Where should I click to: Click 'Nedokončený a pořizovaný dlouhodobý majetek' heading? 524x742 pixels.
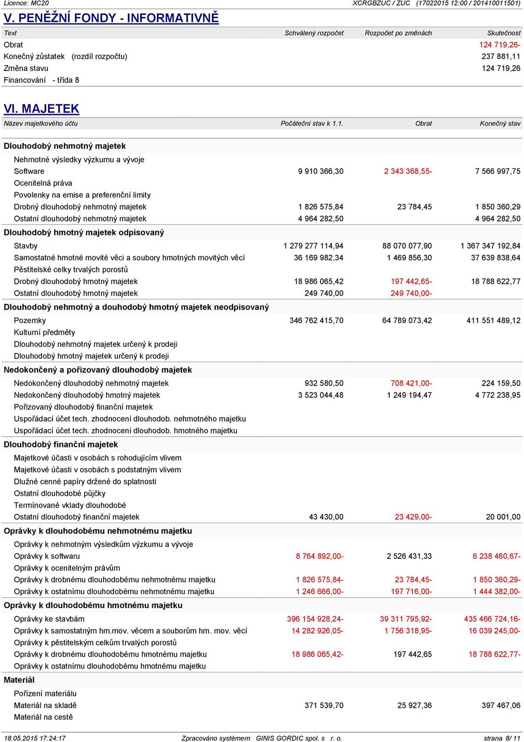pos(98,370)
